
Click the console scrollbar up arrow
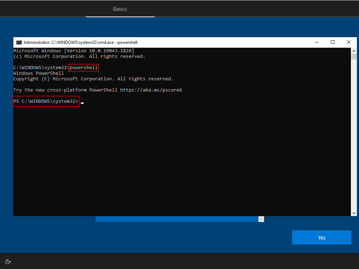point(354,51)
